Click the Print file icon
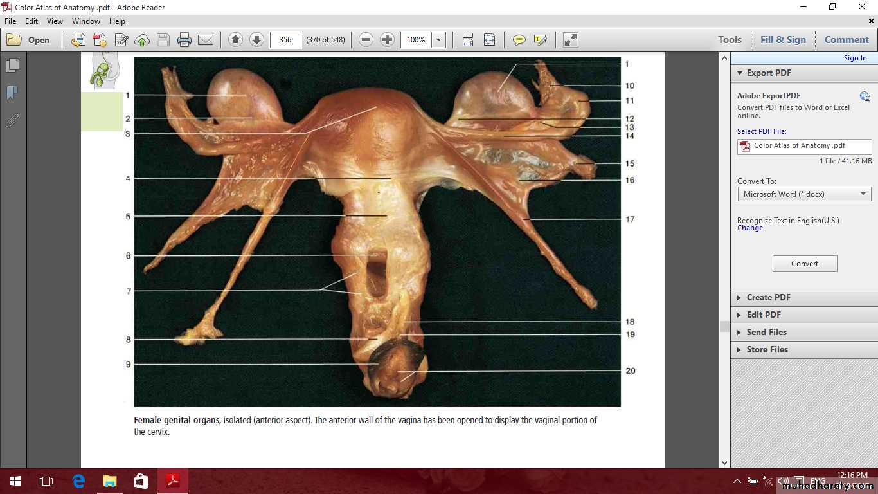Screen dimensions: 878x494 [184, 40]
